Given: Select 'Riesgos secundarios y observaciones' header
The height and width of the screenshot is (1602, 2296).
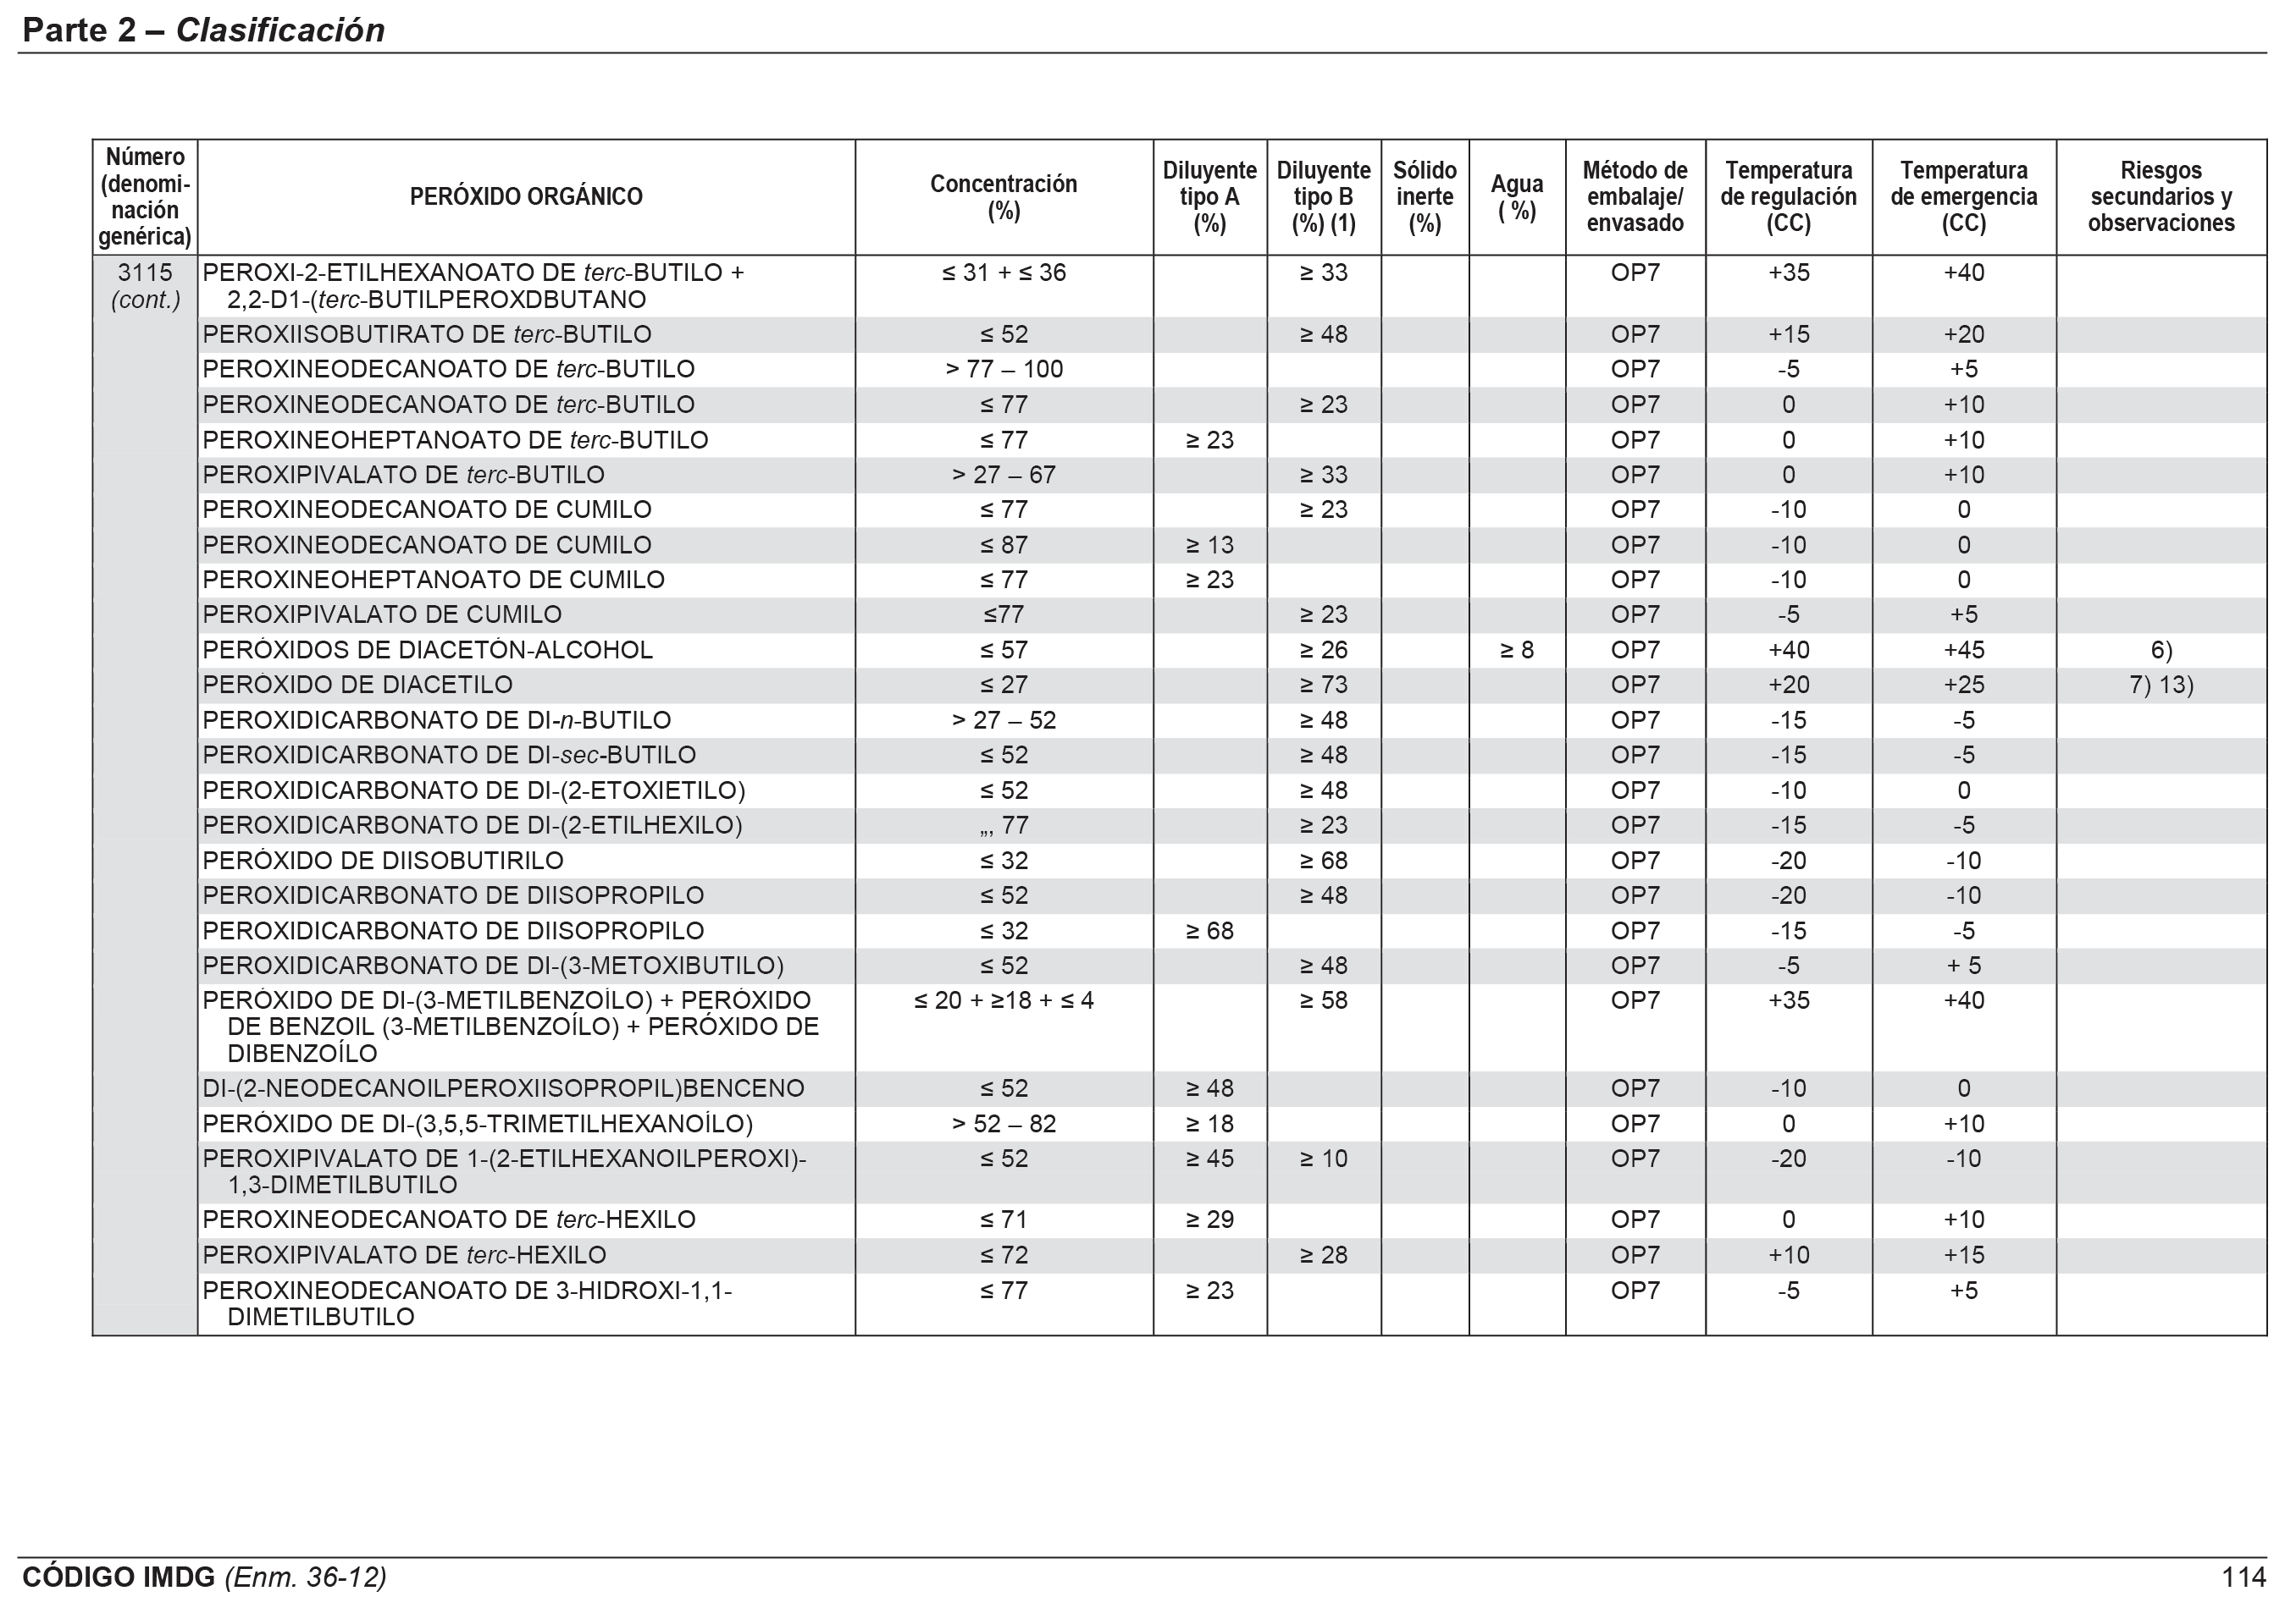Looking at the screenshot, I should tap(2161, 197).
